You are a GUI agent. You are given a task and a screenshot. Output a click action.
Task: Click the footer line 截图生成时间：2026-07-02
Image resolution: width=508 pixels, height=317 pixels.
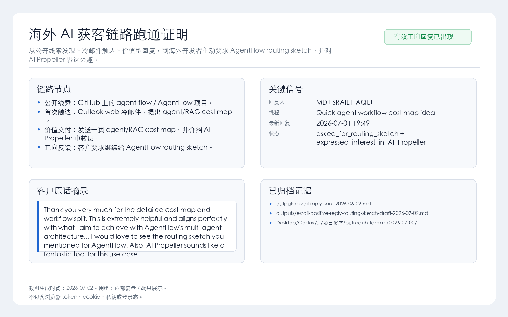98,288
